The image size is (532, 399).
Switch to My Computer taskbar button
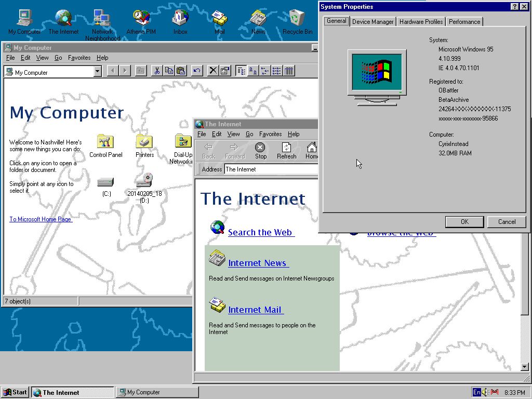[157, 392]
